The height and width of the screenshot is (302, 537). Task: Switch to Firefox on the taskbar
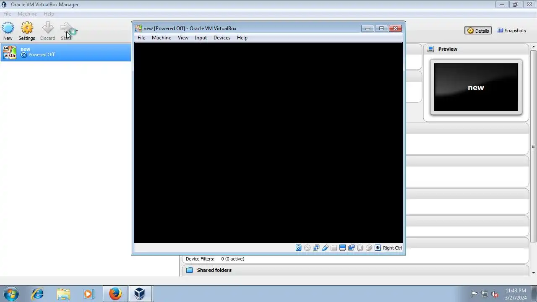click(115, 294)
